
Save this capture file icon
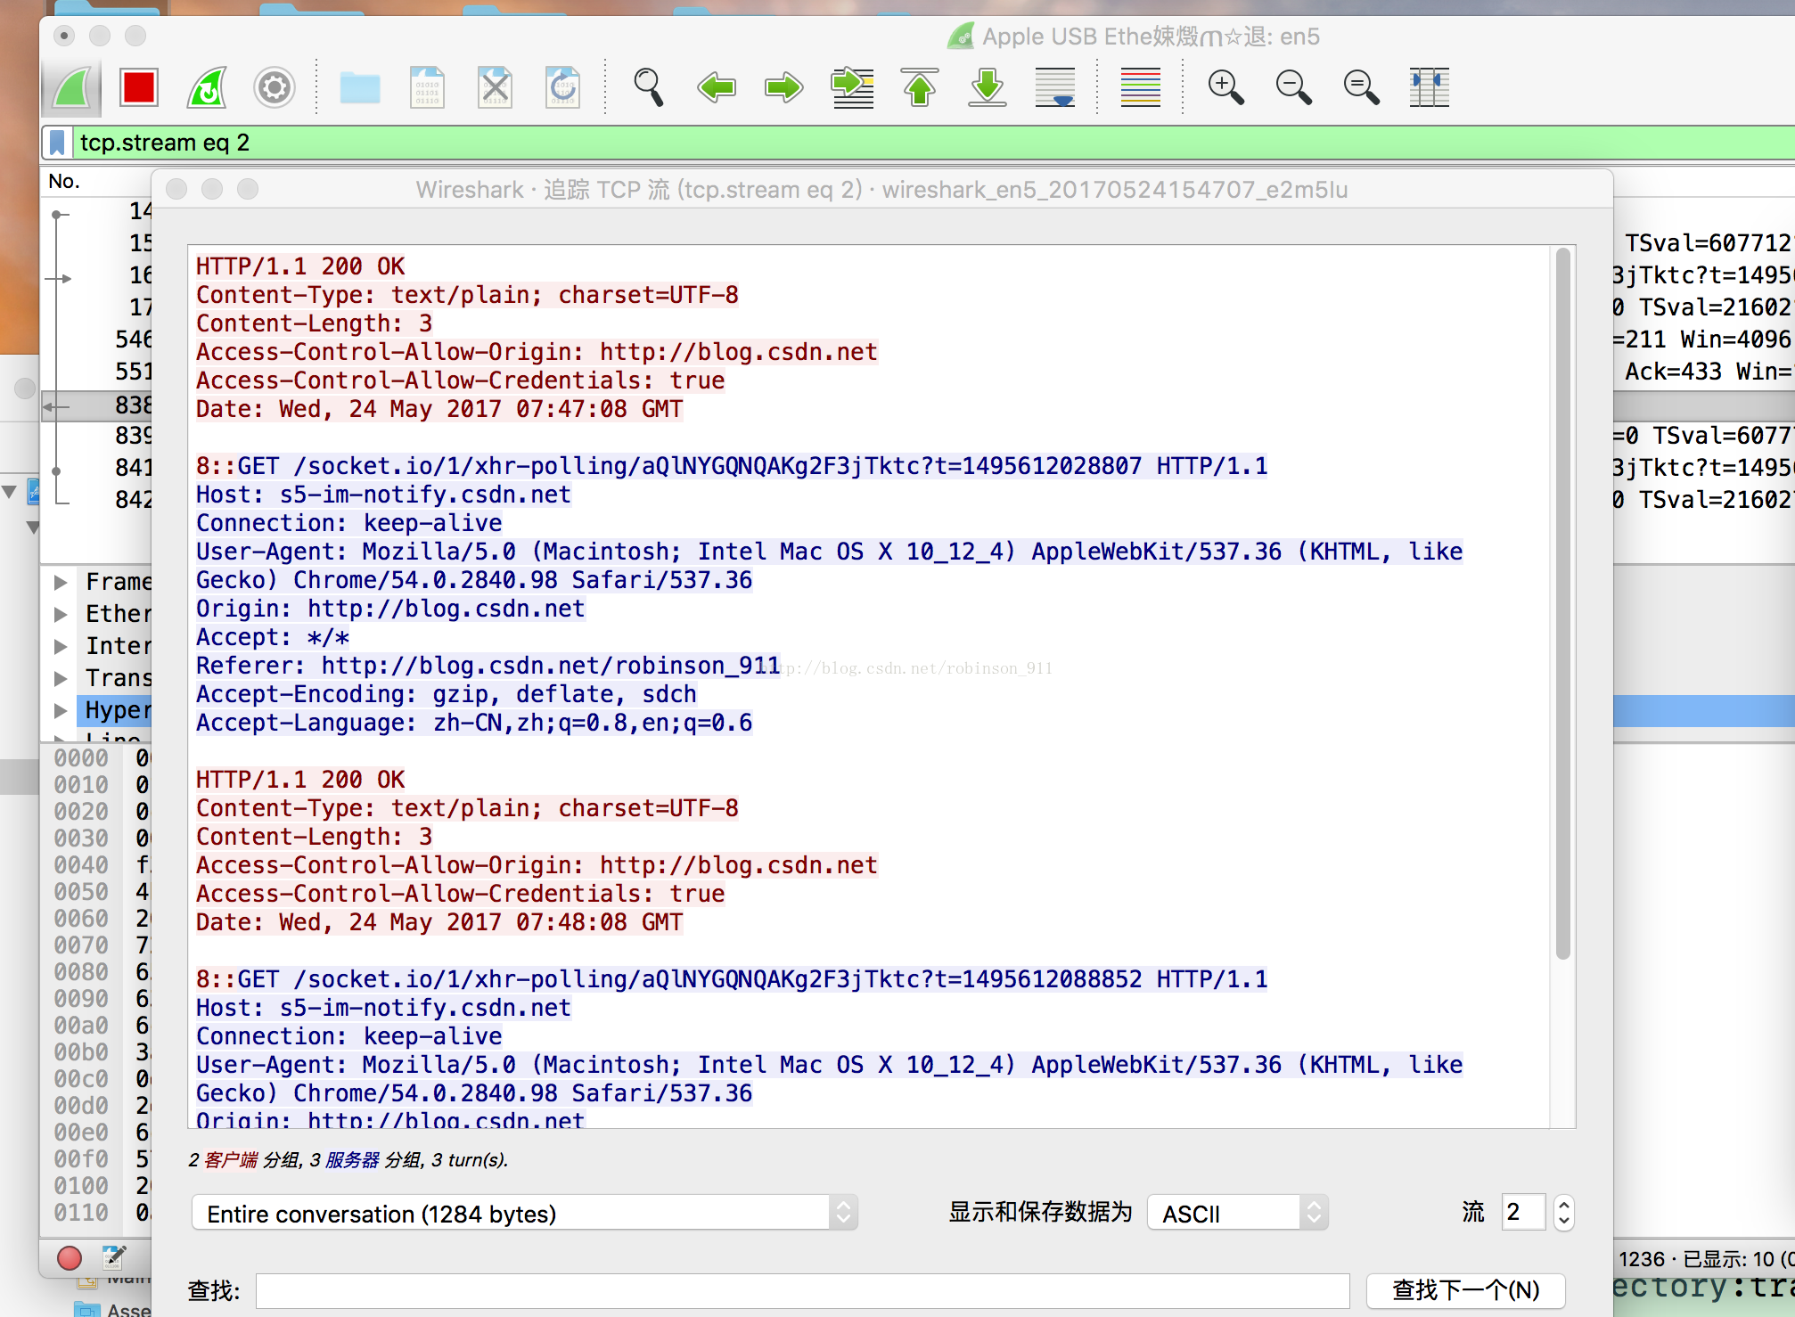(x=428, y=87)
